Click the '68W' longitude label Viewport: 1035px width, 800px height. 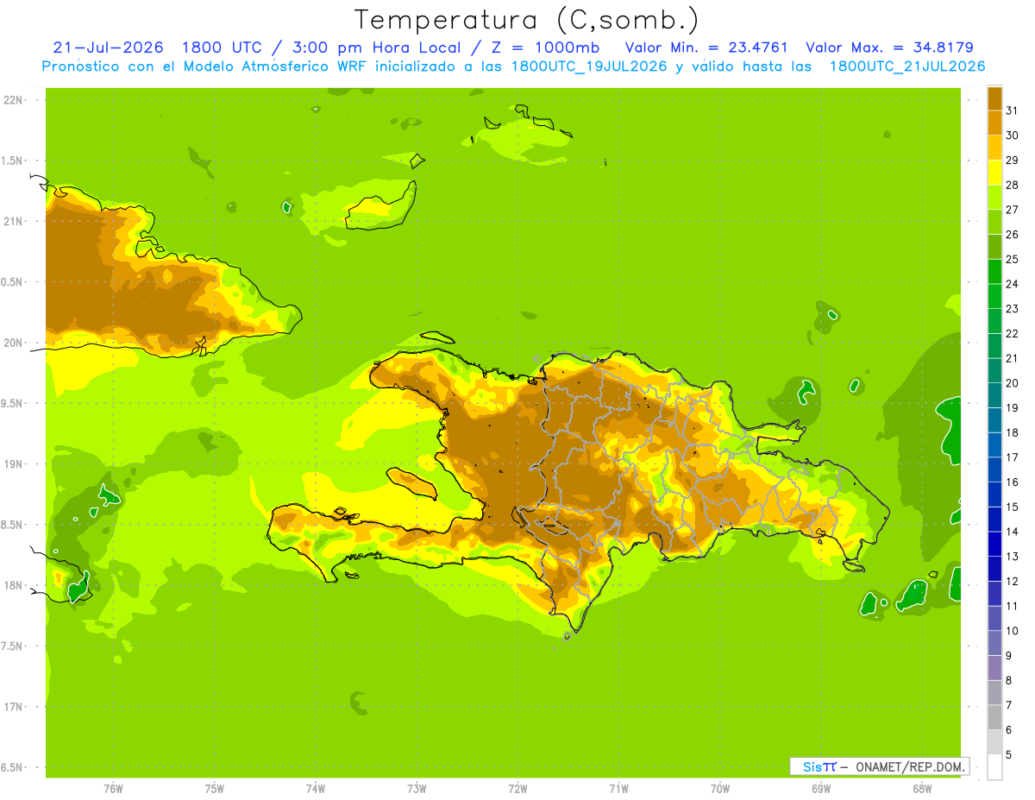[x=922, y=788]
